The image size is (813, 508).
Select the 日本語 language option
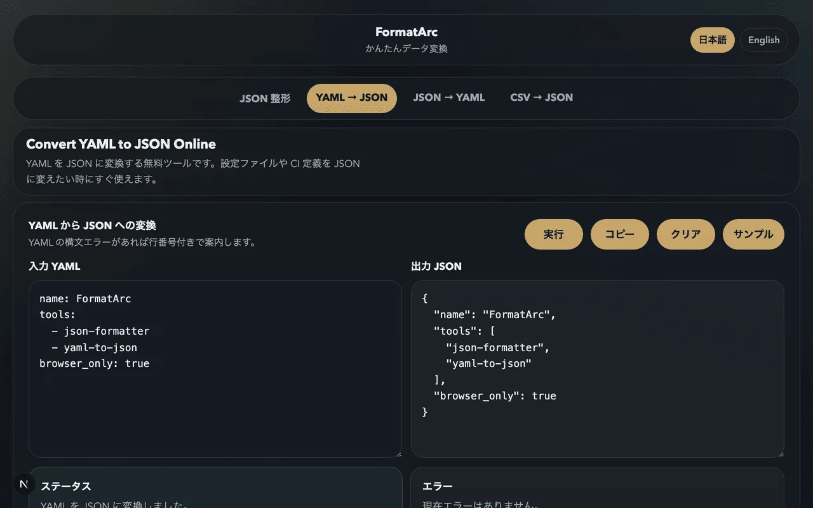coord(712,40)
